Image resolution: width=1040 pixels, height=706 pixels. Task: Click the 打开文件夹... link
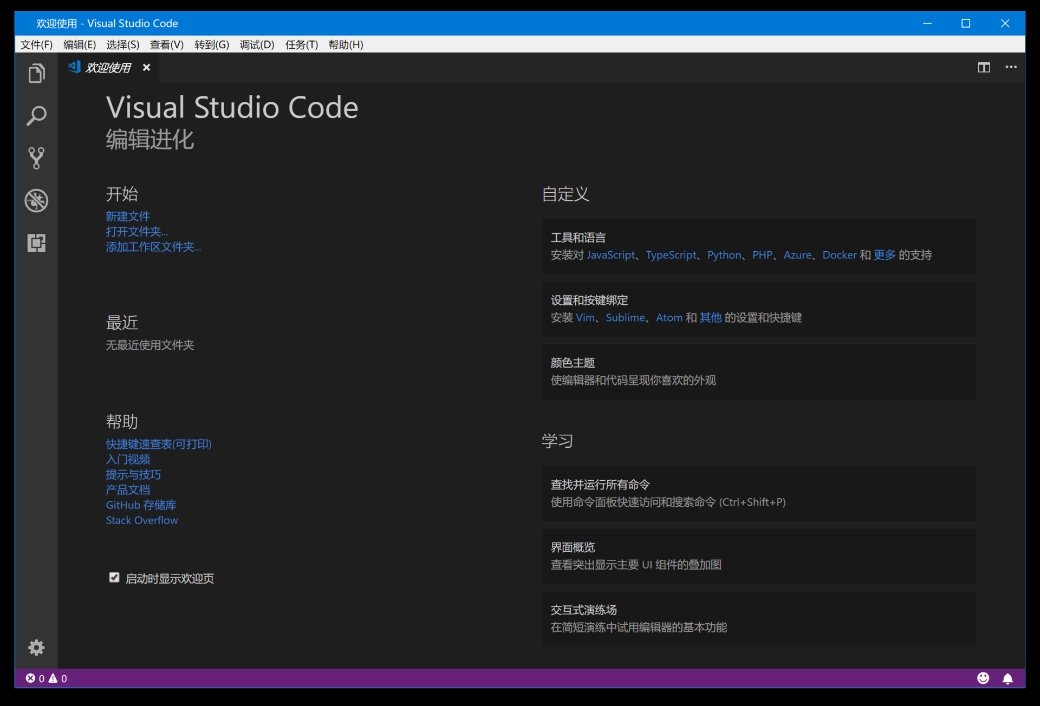coord(136,232)
